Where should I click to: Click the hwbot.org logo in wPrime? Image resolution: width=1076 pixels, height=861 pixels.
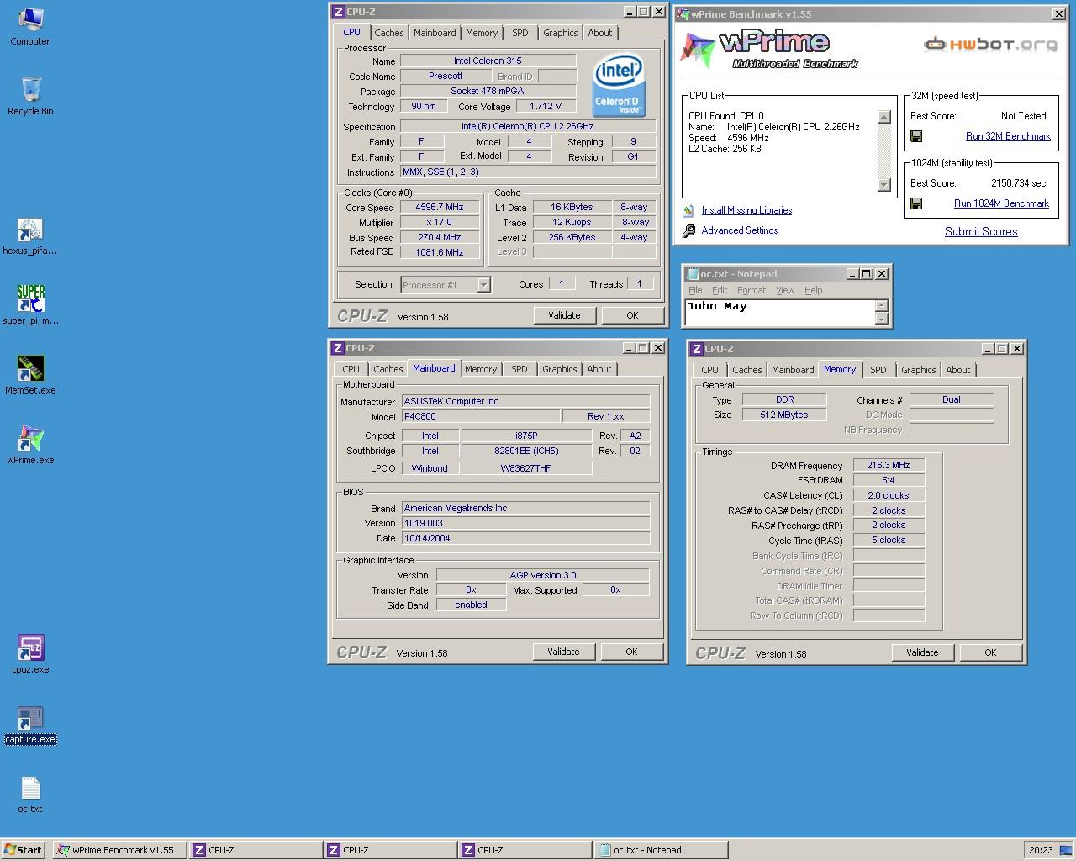[990, 45]
